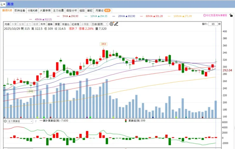Expand the 主力買賣超 indicator dropdown
Screen dimensions: 235x149
coord(20,121)
